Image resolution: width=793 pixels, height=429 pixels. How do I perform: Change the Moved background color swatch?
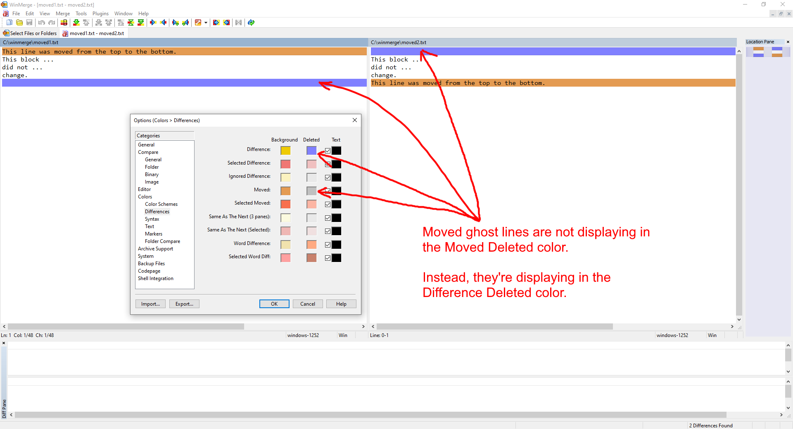point(285,191)
